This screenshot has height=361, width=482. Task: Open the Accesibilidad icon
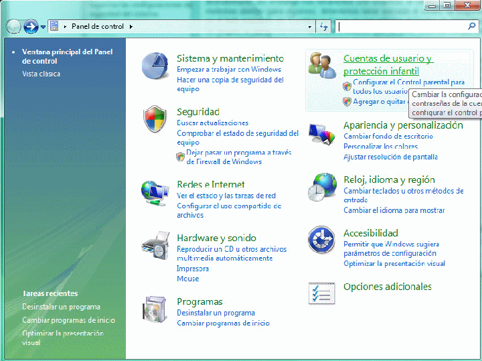click(x=321, y=240)
